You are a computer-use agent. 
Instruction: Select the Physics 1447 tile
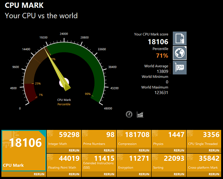click(x=169, y=139)
